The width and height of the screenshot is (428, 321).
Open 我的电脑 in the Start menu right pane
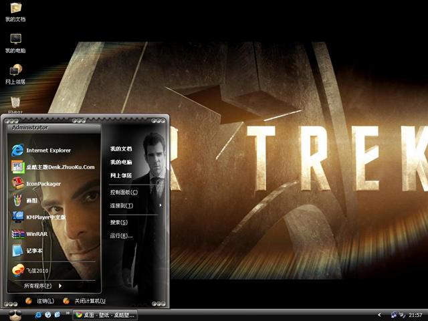pyautogui.click(x=121, y=162)
